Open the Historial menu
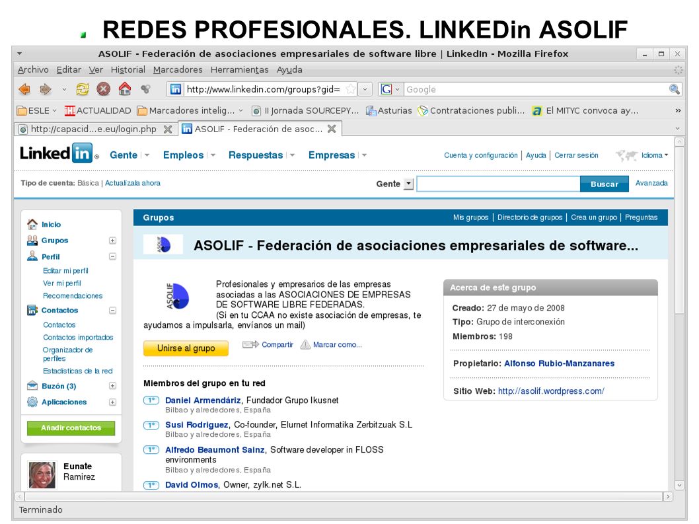This screenshot has width=699, height=524. [128, 69]
